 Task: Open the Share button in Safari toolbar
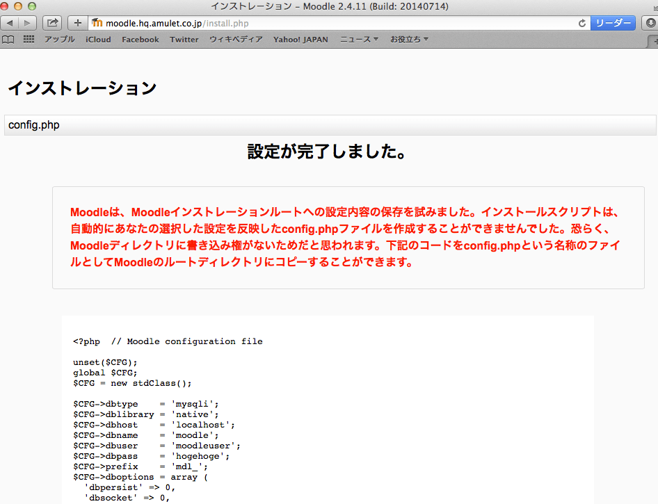click(x=52, y=23)
